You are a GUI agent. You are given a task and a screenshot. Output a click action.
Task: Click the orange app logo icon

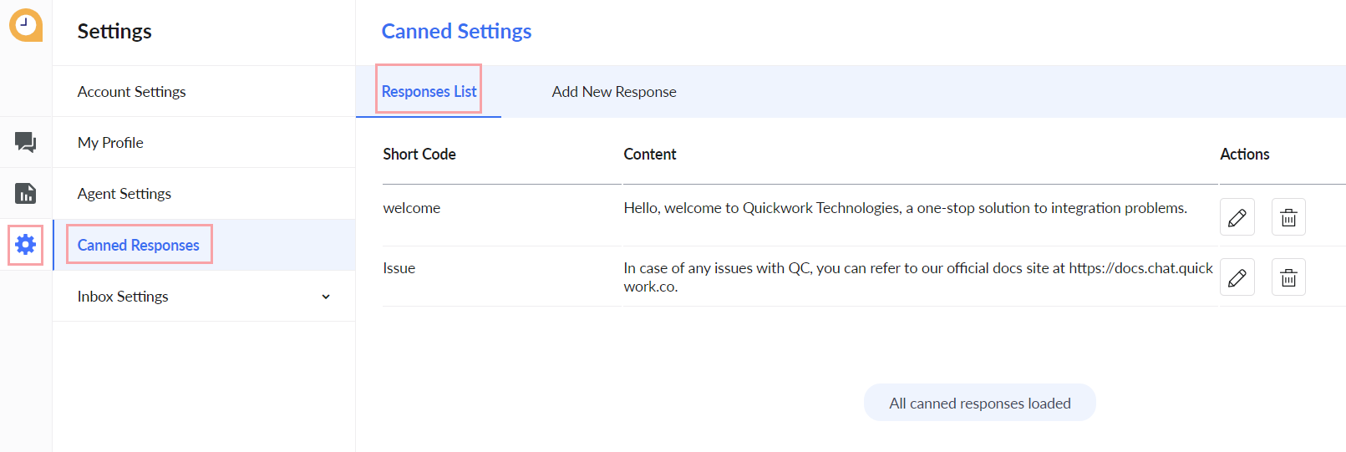[26, 25]
